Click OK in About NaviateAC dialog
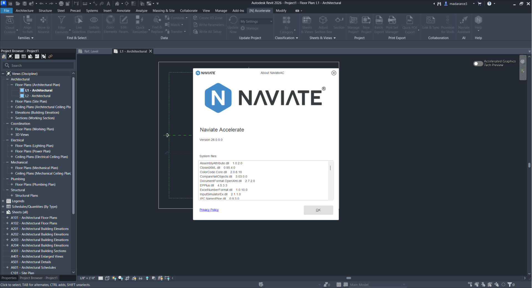 coord(318,210)
